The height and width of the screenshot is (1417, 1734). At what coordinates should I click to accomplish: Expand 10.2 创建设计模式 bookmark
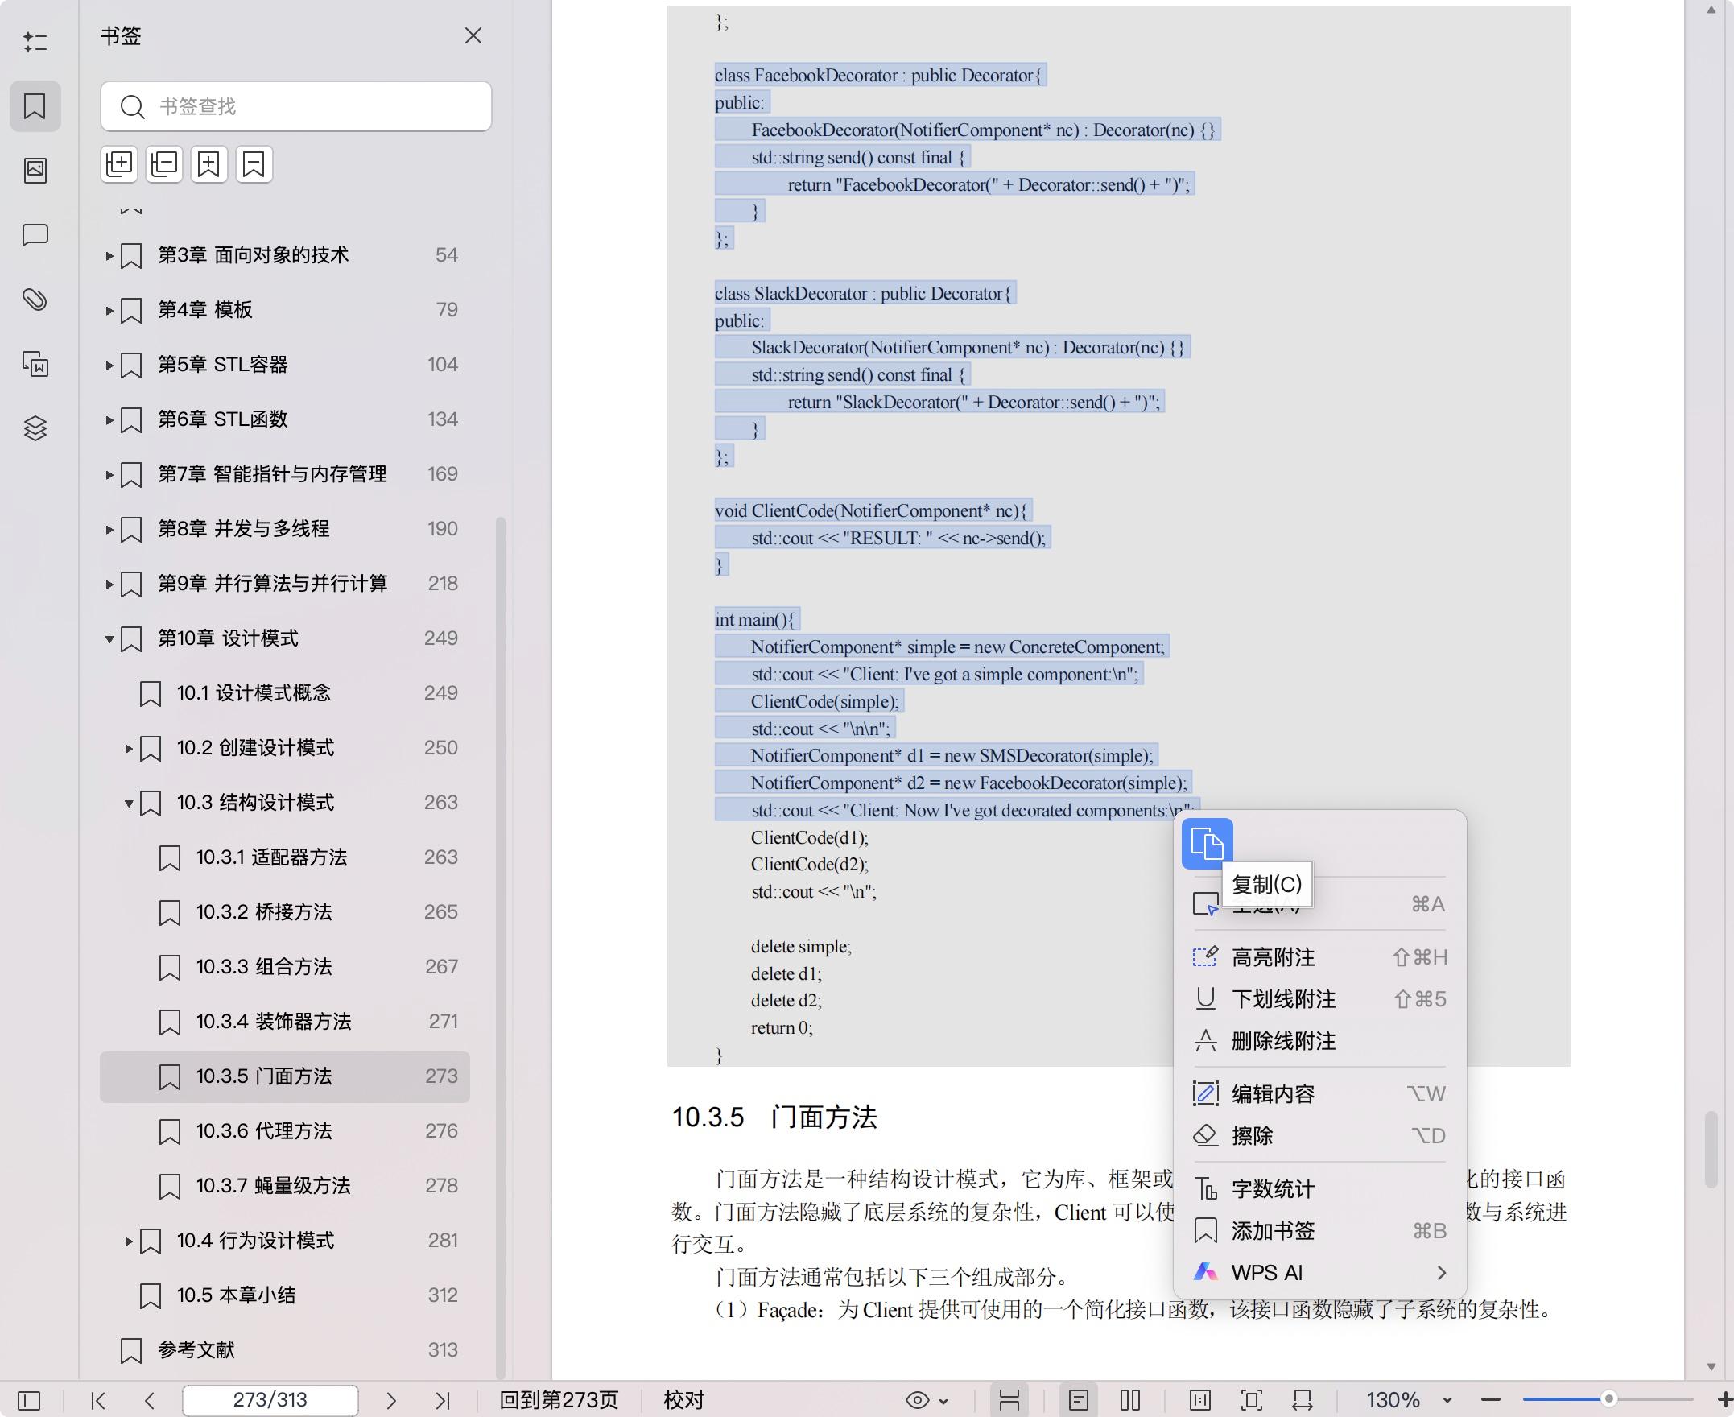point(128,749)
